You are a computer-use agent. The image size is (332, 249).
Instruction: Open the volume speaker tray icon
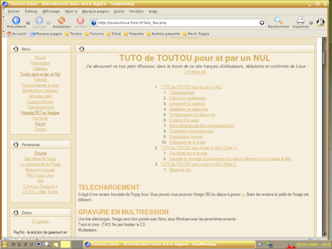tap(260, 244)
